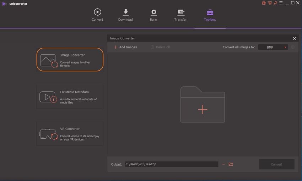Click the three-dots browse output path icon
This screenshot has width=302, height=181.
(x=223, y=164)
